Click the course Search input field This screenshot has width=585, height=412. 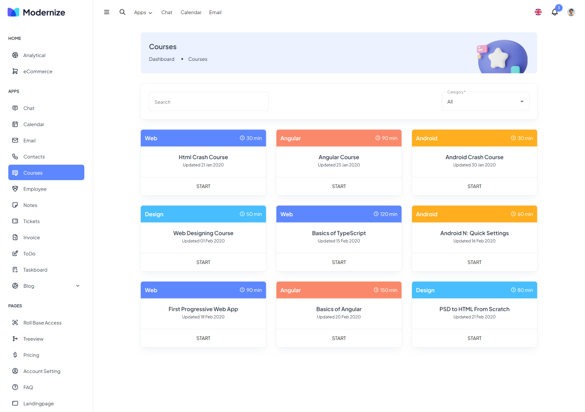(209, 102)
